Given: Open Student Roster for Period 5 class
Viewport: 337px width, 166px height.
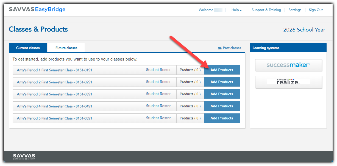Looking at the screenshot, I should click(x=158, y=118).
